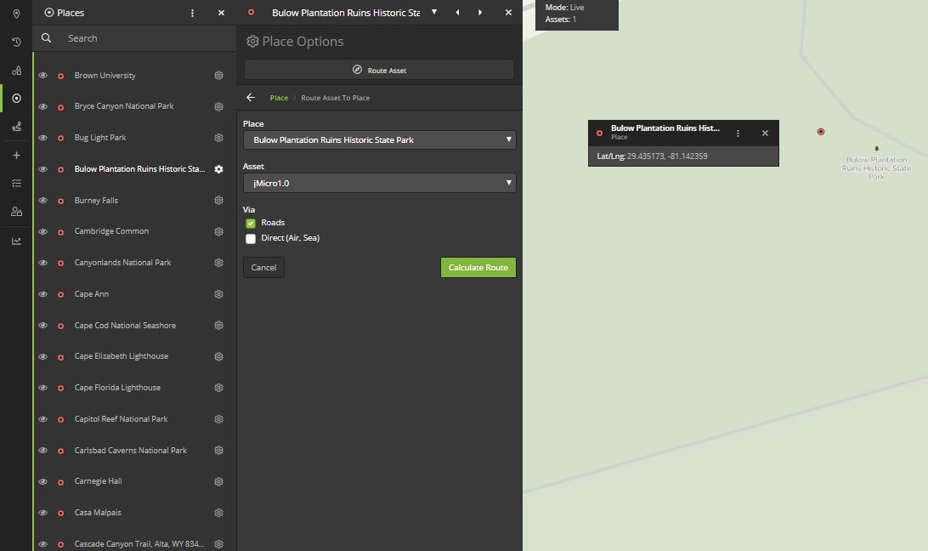928x551 pixels.
Task: Hide Brown University using its eye icon
Action: pos(42,76)
